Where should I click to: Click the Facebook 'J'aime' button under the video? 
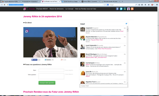(34, 60)
